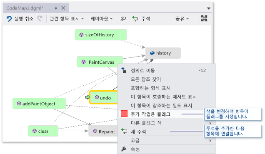
Task: Click the add comment icon in the toolbar
Action: [135, 19]
